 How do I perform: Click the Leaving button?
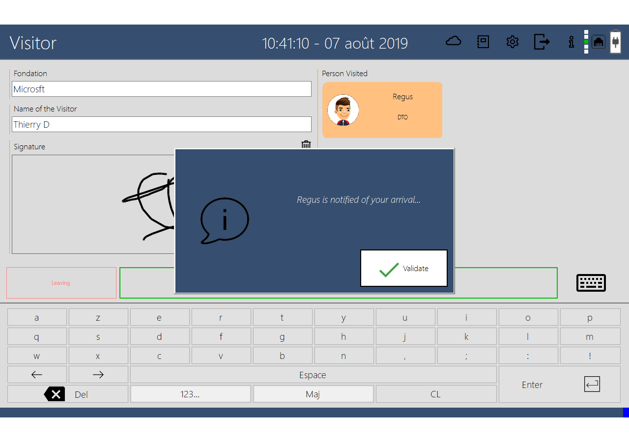(61, 283)
